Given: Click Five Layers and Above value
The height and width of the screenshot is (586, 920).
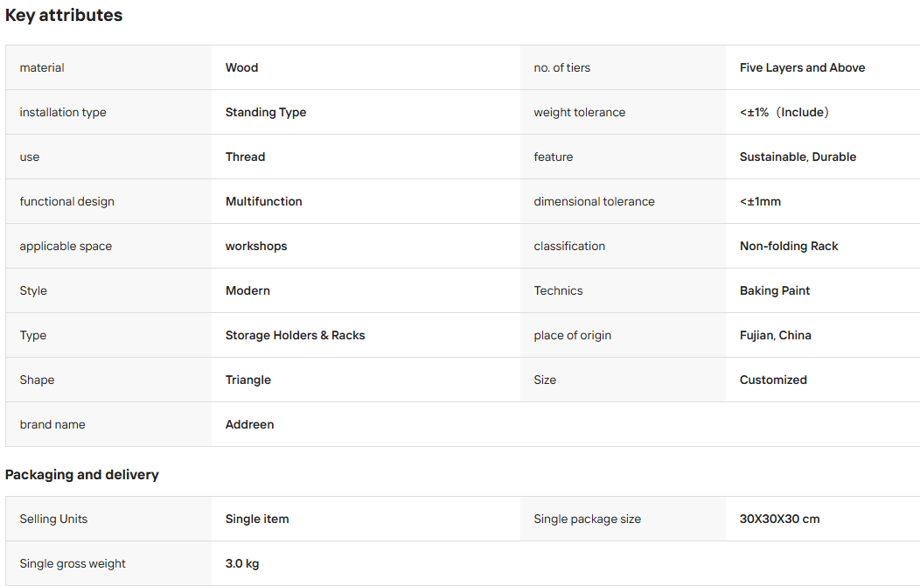Looking at the screenshot, I should (x=802, y=67).
